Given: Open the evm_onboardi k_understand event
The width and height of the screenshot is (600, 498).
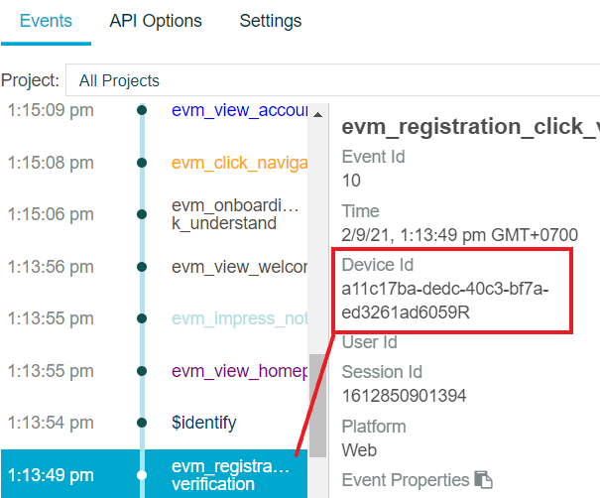Looking at the screenshot, I should (235, 214).
